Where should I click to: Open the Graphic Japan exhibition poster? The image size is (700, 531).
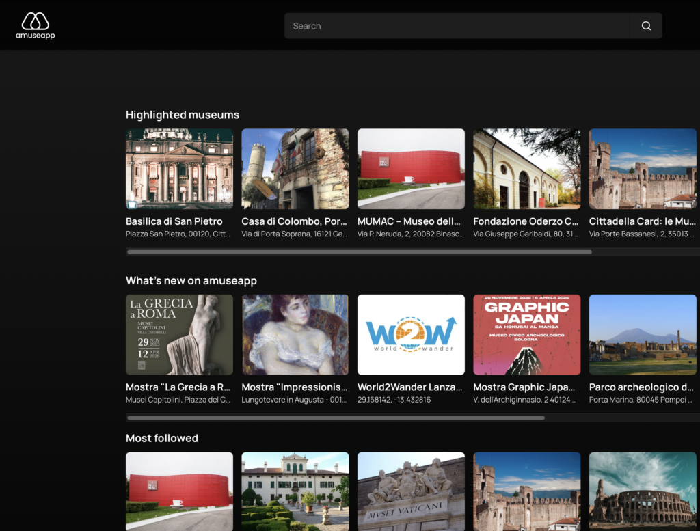526,335
